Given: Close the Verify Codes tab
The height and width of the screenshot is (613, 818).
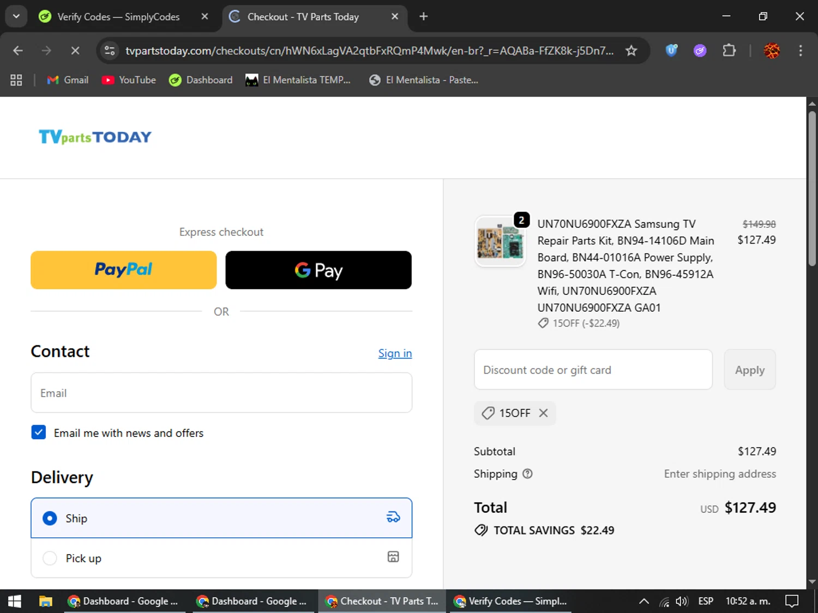Looking at the screenshot, I should pyautogui.click(x=204, y=17).
